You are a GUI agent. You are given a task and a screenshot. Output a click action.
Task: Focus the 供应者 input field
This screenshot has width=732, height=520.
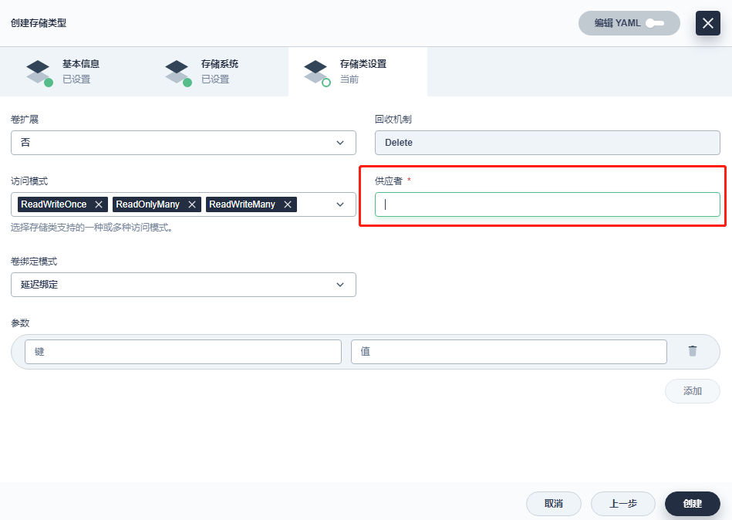click(547, 204)
